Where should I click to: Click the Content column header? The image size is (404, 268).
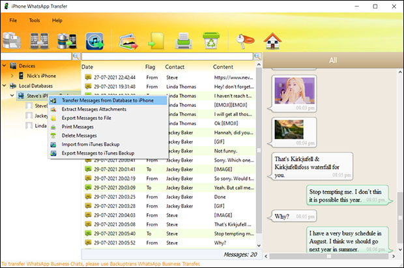click(x=223, y=67)
